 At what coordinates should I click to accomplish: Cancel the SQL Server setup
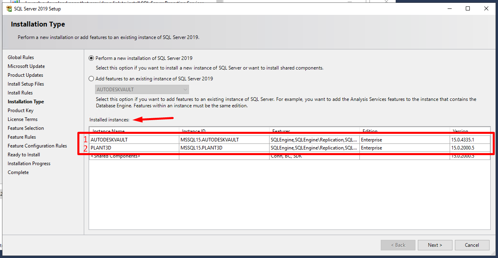[x=472, y=245]
